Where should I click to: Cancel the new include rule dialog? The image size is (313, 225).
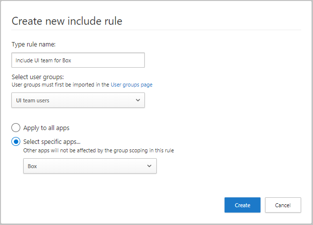click(x=283, y=205)
